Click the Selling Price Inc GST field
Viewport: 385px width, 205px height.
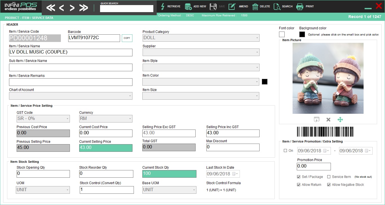tap(233, 133)
